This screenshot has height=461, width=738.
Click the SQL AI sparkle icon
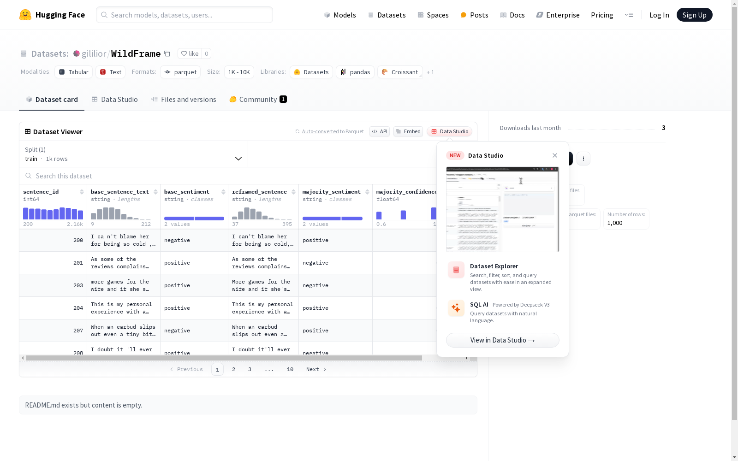pyautogui.click(x=456, y=308)
